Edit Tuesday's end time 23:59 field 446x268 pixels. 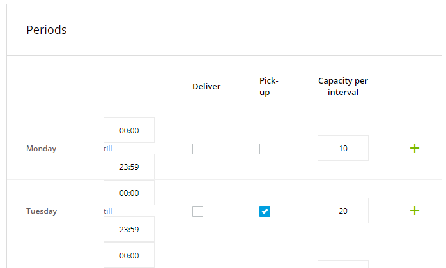click(129, 230)
